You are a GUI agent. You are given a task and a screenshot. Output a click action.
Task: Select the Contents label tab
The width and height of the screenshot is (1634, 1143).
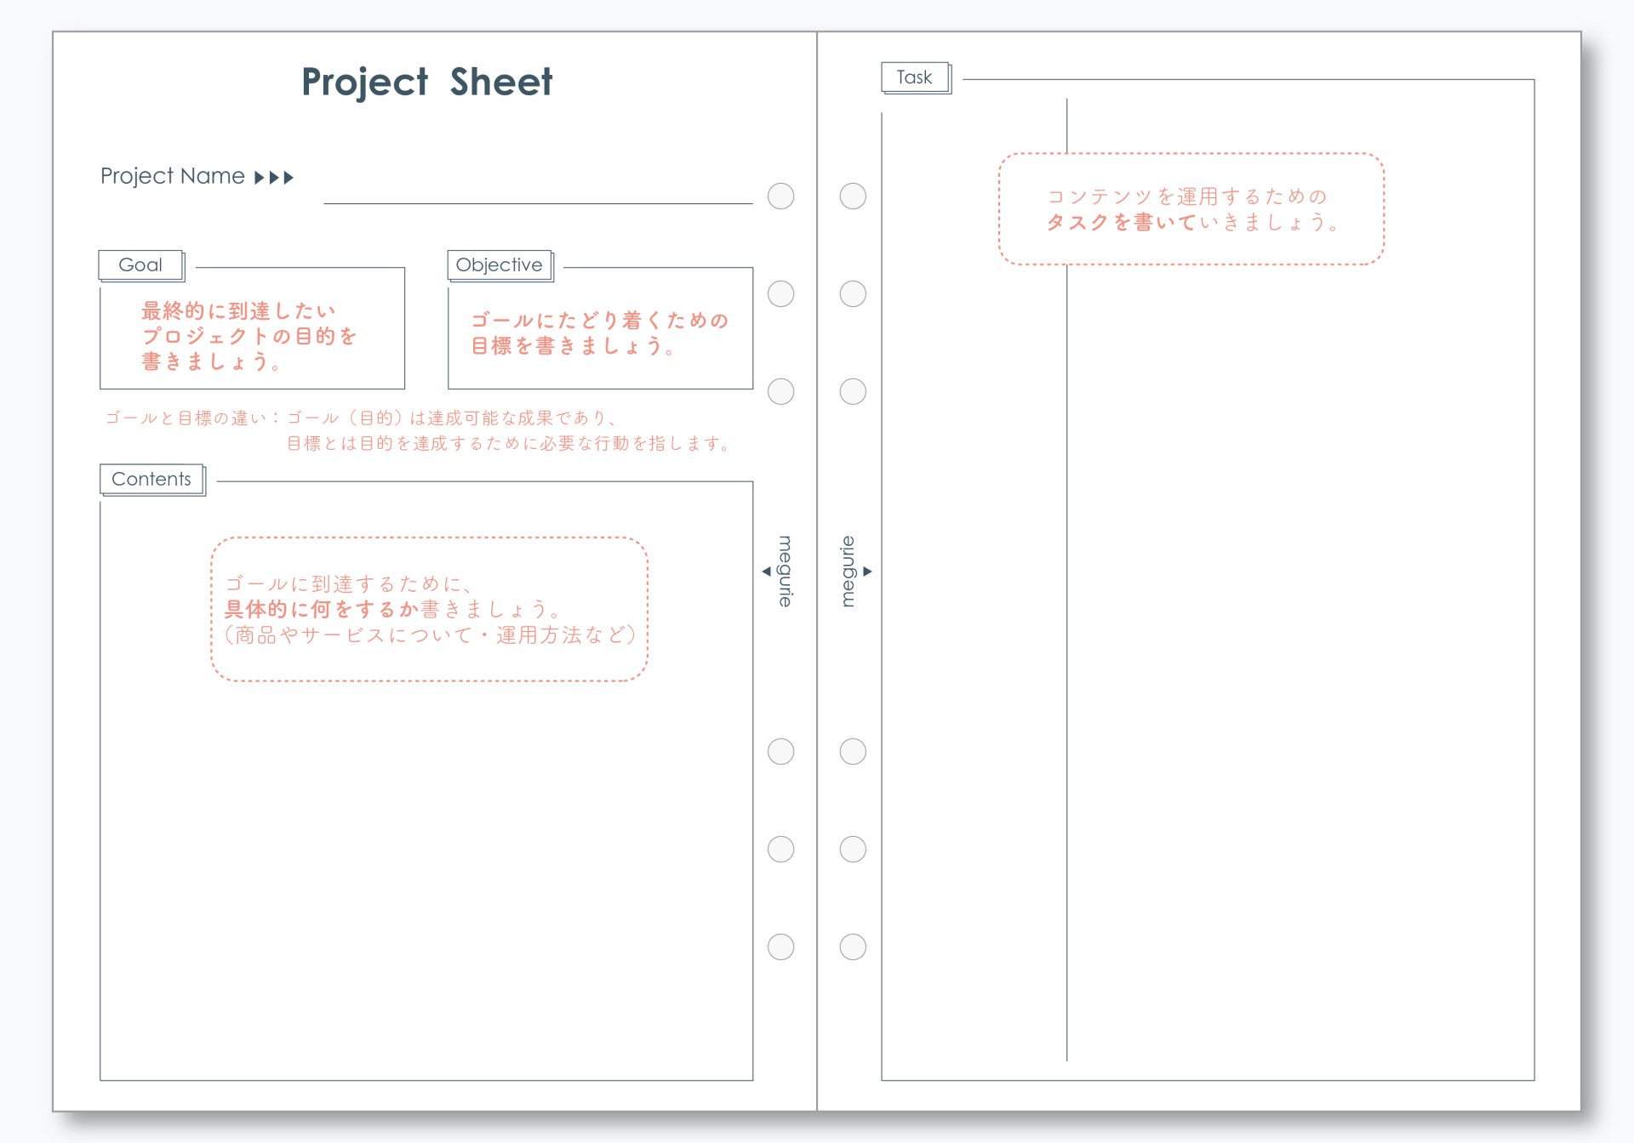pyautogui.click(x=151, y=480)
